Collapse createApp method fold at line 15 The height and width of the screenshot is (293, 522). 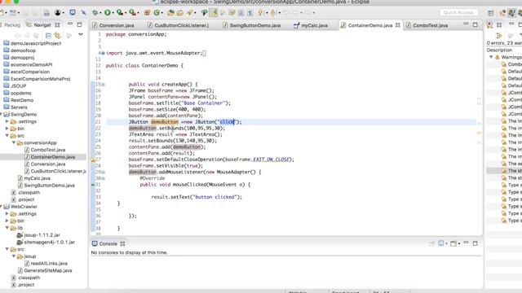point(103,85)
